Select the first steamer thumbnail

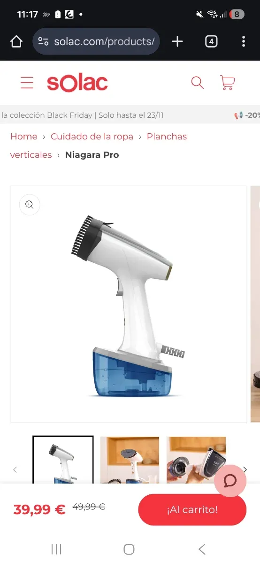[x=63, y=460]
